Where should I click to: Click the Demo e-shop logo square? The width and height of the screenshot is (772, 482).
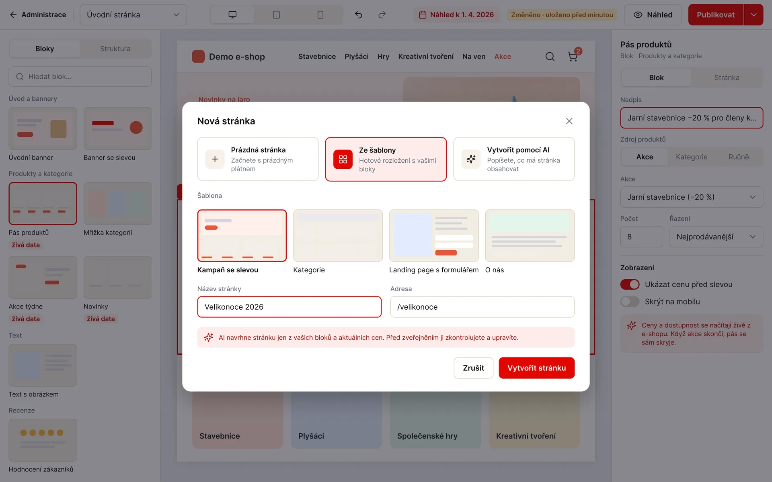198,57
